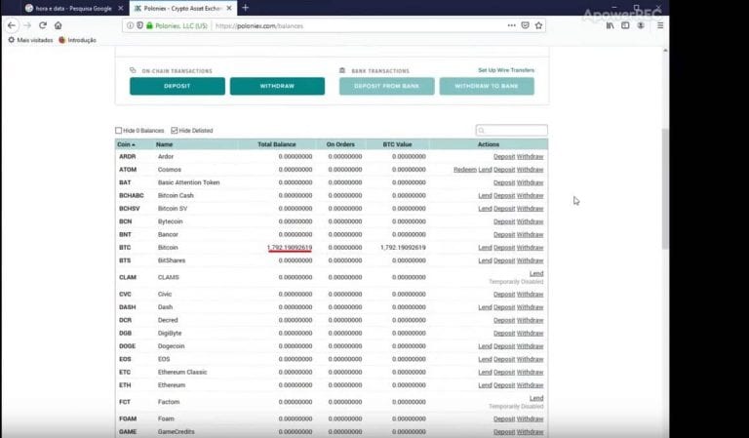Reload the Poloniex page

[x=43, y=25]
